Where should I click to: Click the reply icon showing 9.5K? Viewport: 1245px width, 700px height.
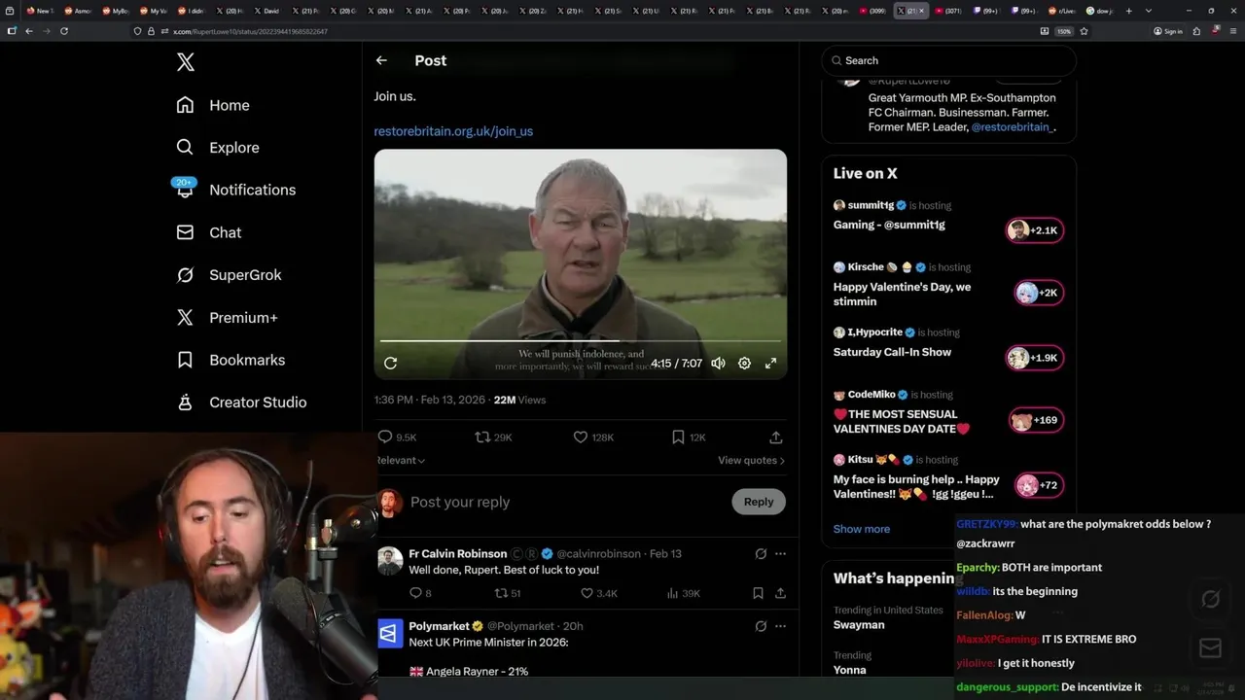click(x=397, y=437)
